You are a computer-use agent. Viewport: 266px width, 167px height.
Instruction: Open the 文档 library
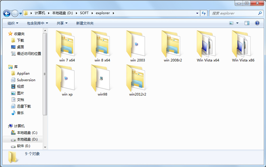[x=18, y=100]
